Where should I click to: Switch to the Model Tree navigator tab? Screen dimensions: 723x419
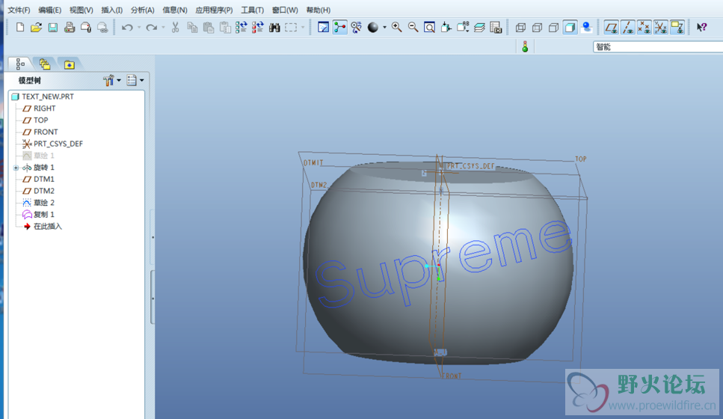point(20,64)
